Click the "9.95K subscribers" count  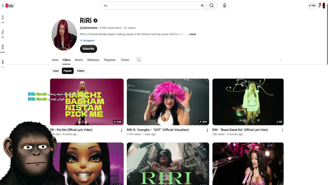[x=110, y=28]
